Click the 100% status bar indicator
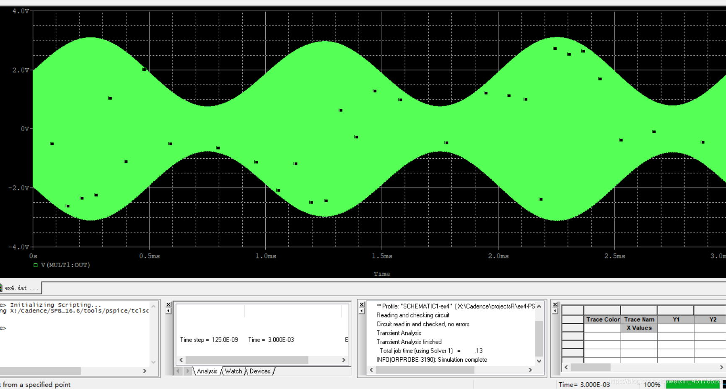726x389 pixels. pos(652,384)
